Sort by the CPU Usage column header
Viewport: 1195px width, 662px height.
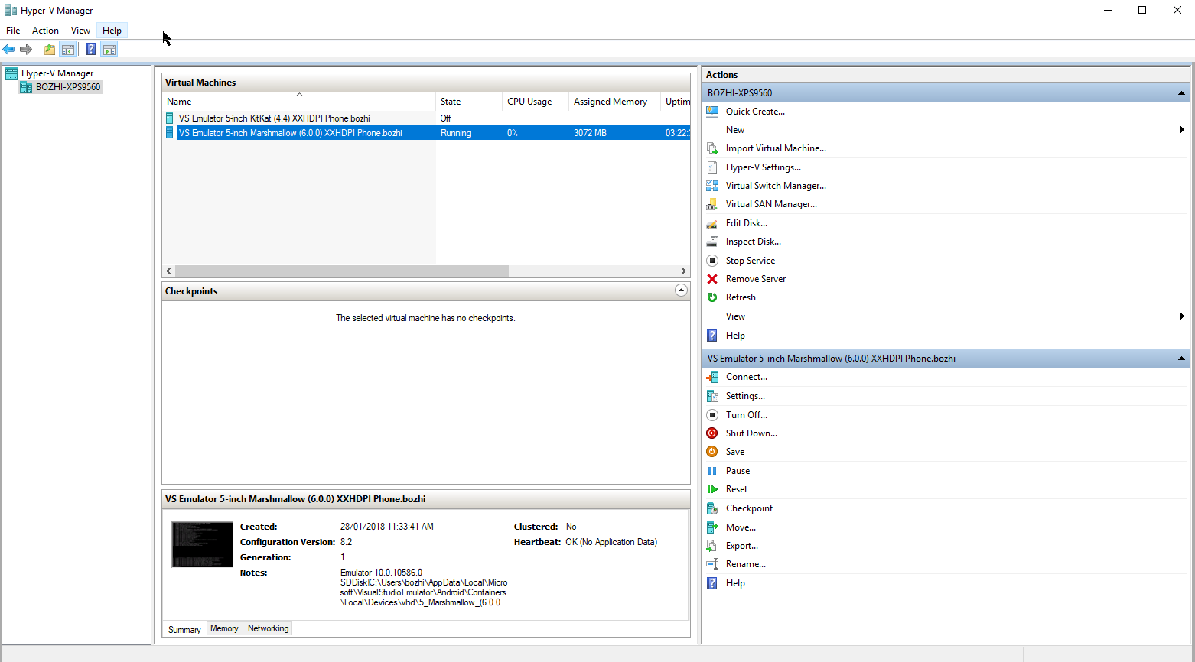536,102
